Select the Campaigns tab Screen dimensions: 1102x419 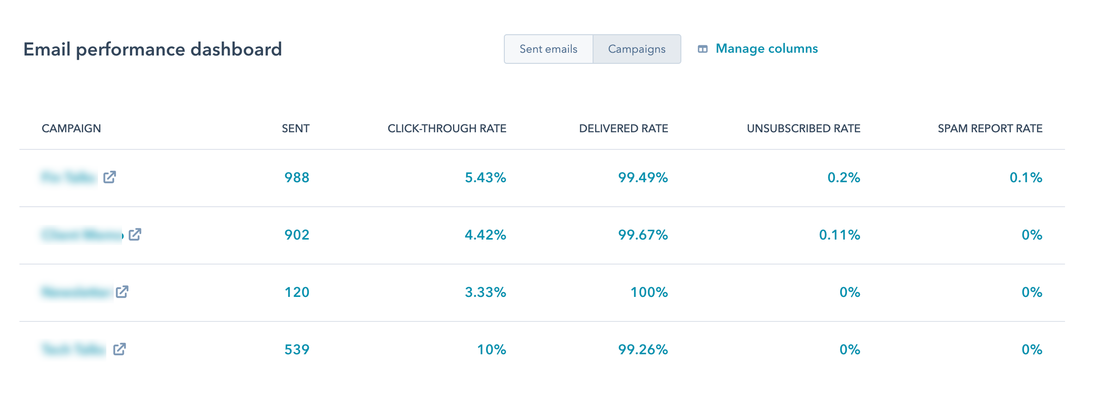coord(637,49)
